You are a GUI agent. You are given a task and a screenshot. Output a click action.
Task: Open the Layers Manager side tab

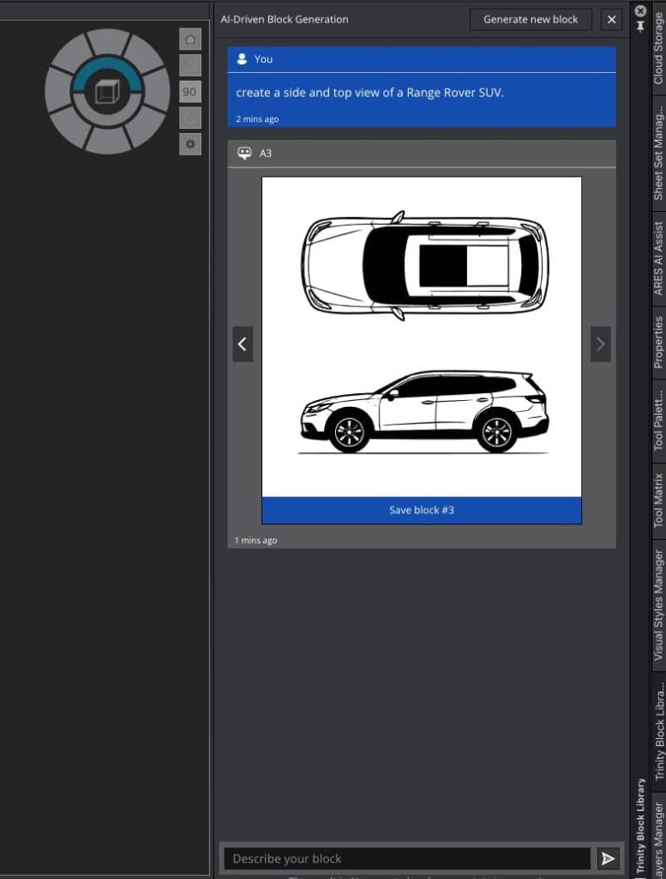(659, 835)
